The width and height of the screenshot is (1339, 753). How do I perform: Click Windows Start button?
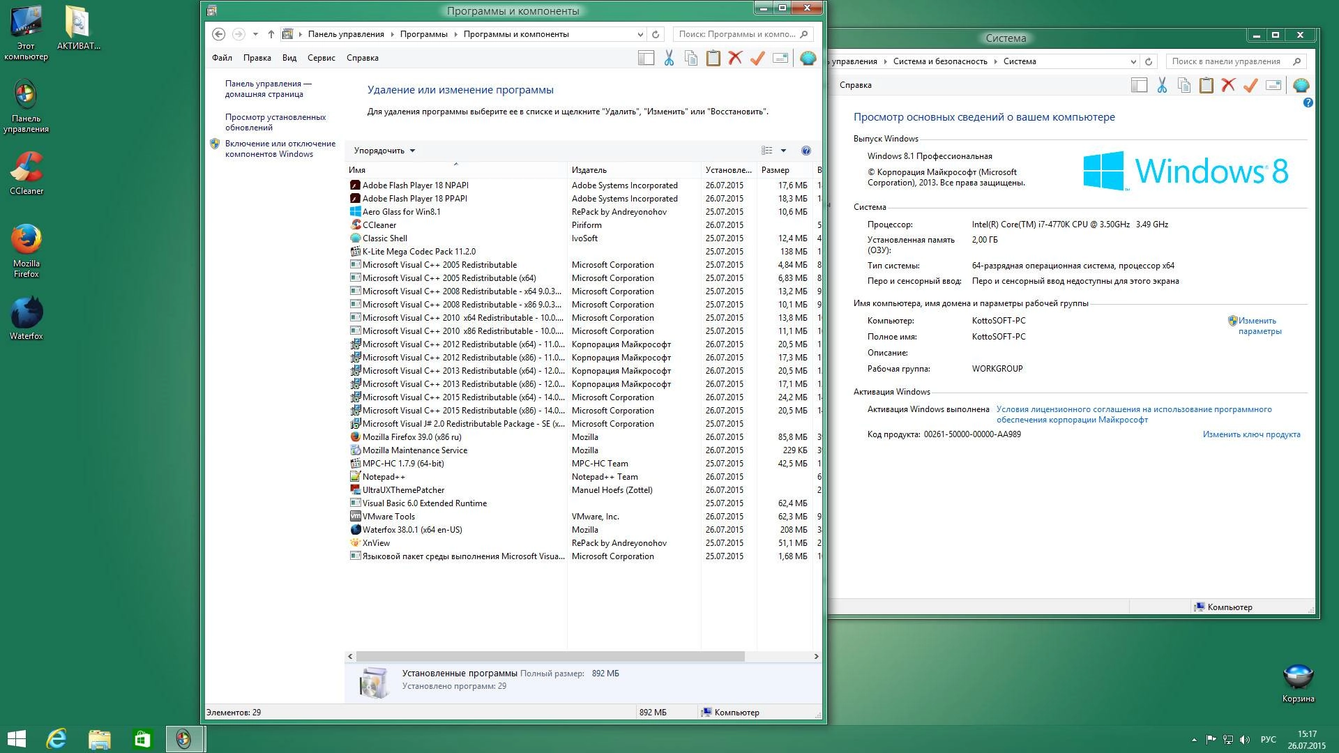pos(16,739)
